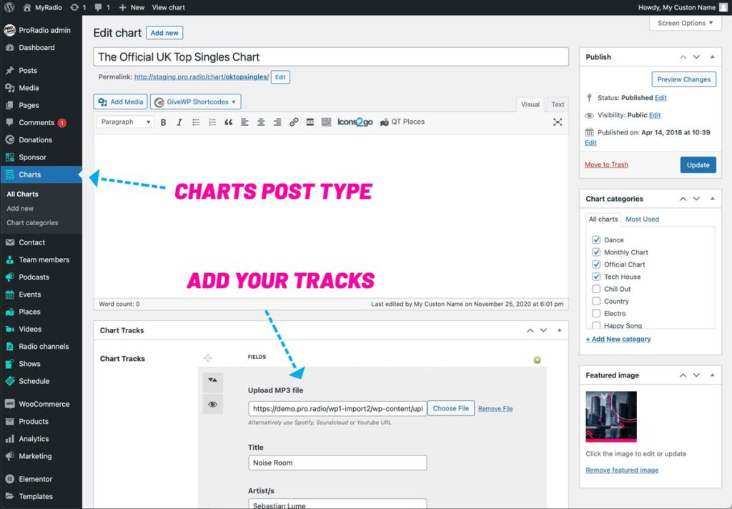Select the Most Used categories tab
The image size is (732, 509).
click(642, 219)
